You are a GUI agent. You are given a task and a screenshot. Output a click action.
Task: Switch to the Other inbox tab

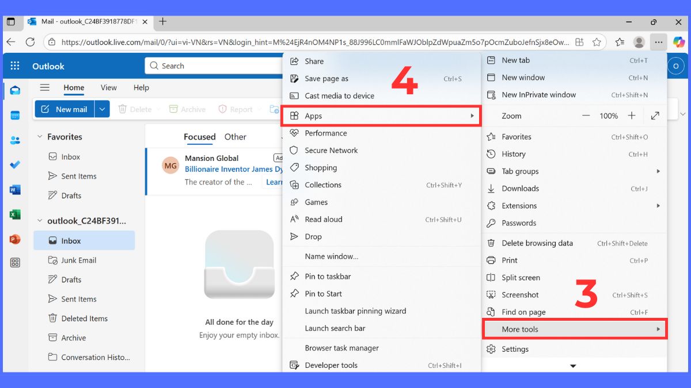coord(235,137)
